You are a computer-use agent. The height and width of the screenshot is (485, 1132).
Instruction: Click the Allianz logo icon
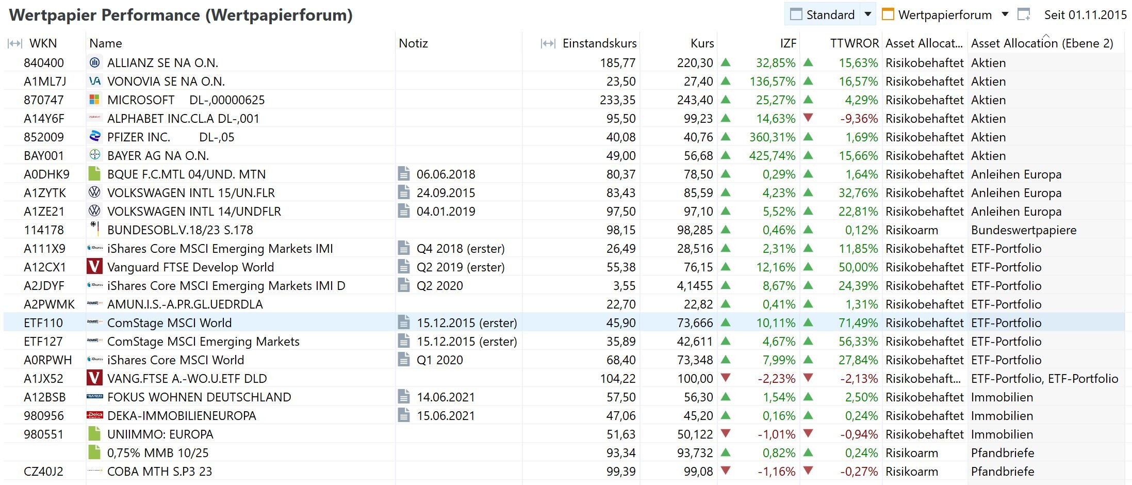tap(94, 62)
